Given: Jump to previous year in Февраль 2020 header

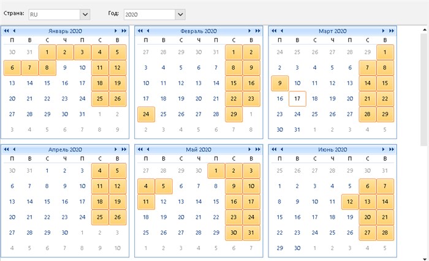Looking at the screenshot, I should pyautogui.click(x=140, y=31).
